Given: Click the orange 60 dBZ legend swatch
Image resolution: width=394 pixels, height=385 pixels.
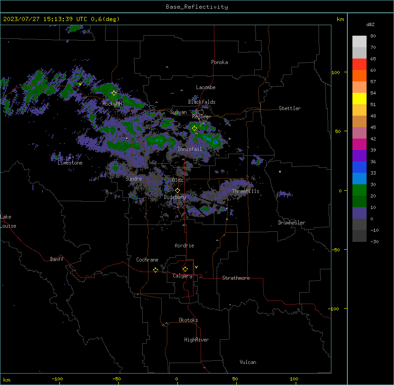Looking at the screenshot, I should [x=359, y=75].
